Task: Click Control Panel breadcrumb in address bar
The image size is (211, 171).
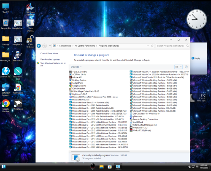Action: point(65,46)
